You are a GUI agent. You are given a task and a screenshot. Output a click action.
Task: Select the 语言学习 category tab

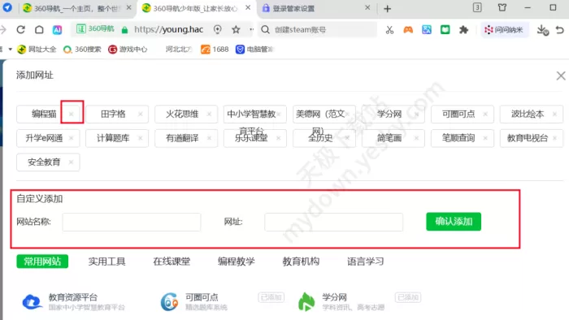pos(366,262)
